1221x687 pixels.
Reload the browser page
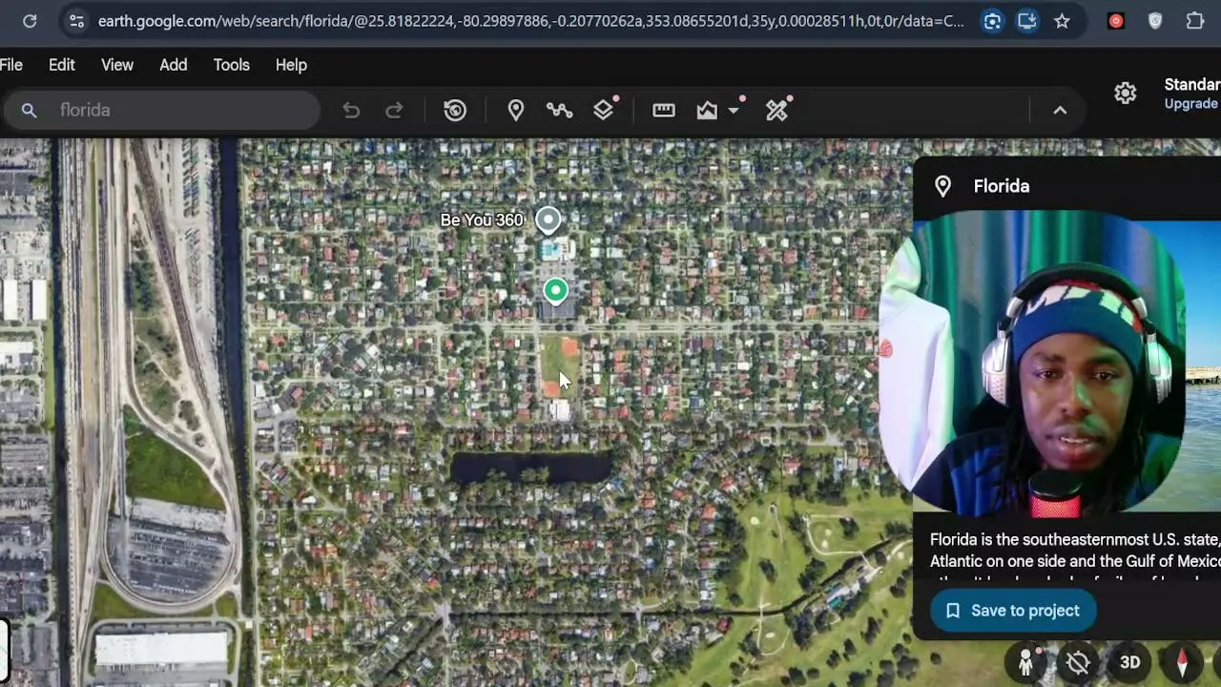(x=30, y=21)
